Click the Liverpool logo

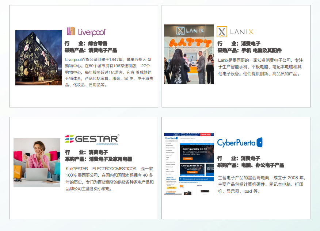(x=86, y=32)
